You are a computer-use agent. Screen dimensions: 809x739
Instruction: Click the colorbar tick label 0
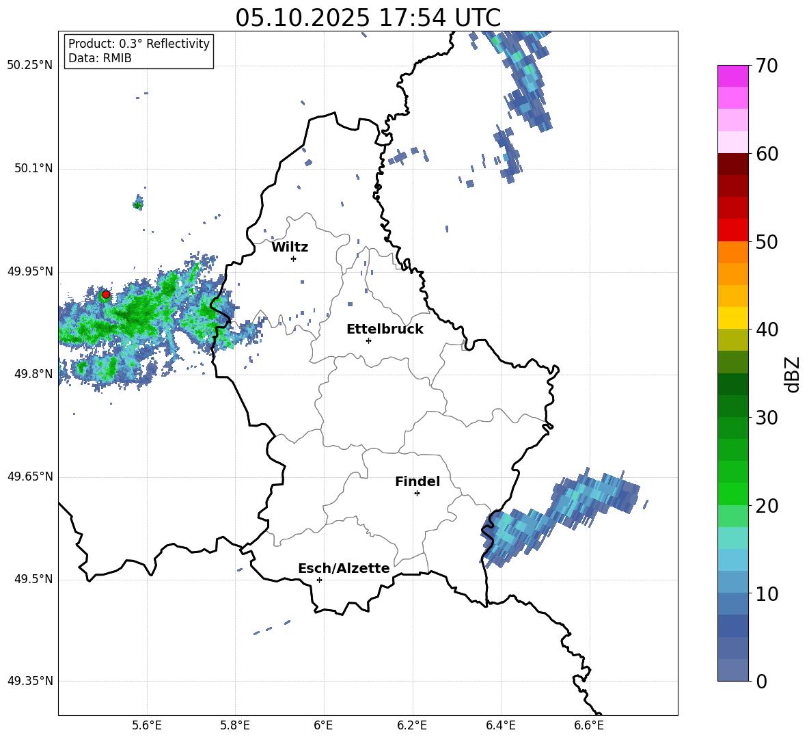tap(761, 682)
